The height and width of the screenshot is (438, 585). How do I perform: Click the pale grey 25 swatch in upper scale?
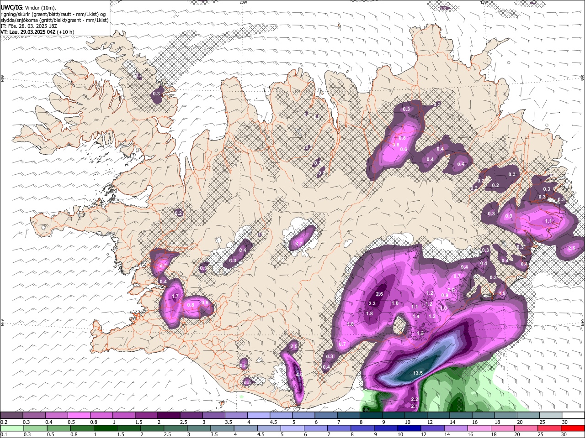point(550,416)
